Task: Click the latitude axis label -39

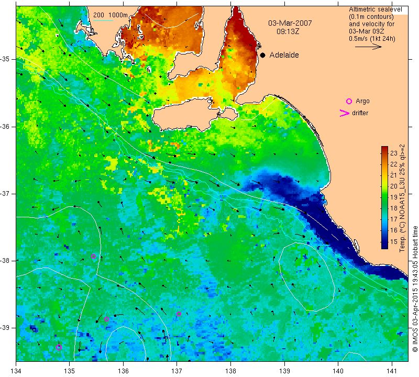Action: [x=5, y=328]
